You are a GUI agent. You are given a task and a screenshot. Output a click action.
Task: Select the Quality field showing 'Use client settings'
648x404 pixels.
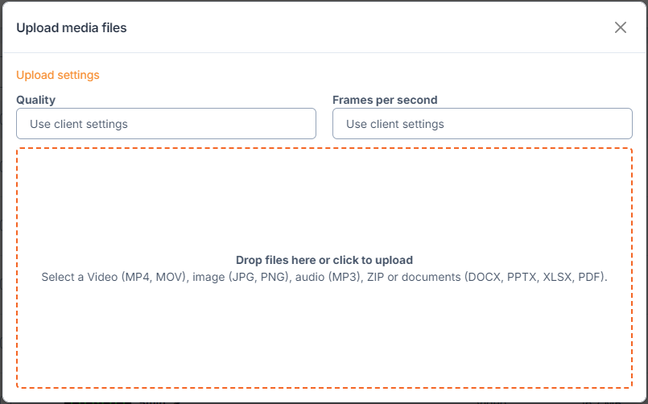166,123
